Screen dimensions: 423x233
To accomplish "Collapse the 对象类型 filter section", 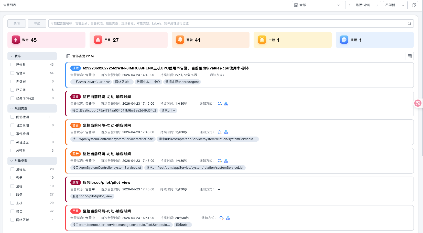I will coord(32,161).
